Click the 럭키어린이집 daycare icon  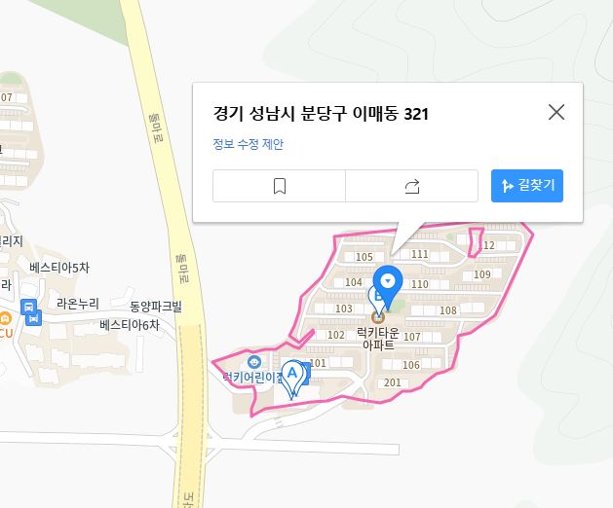[254, 362]
